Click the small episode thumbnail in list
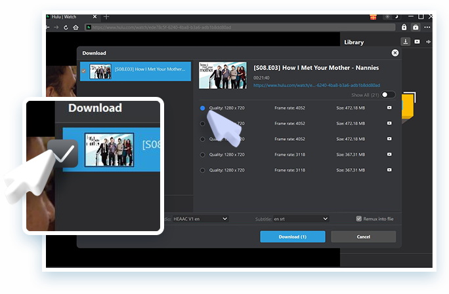The height and width of the screenshot is (294, 449). tap(100, 71)
